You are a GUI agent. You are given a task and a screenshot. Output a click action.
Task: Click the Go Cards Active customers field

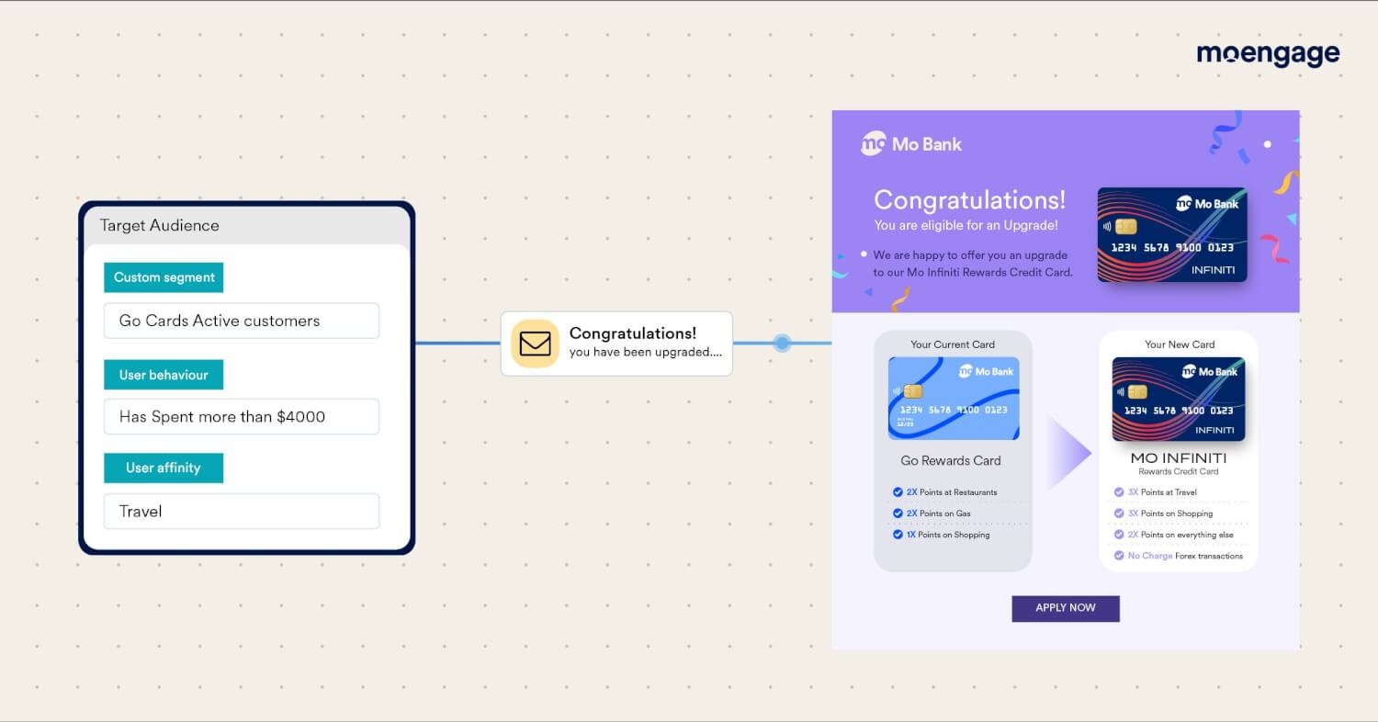[x=242, y=321]
